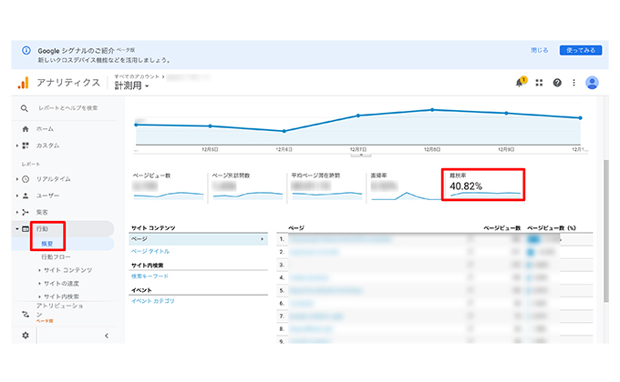
Task: Open the リアルタイム menu item
Action: [x=54, y=179]
